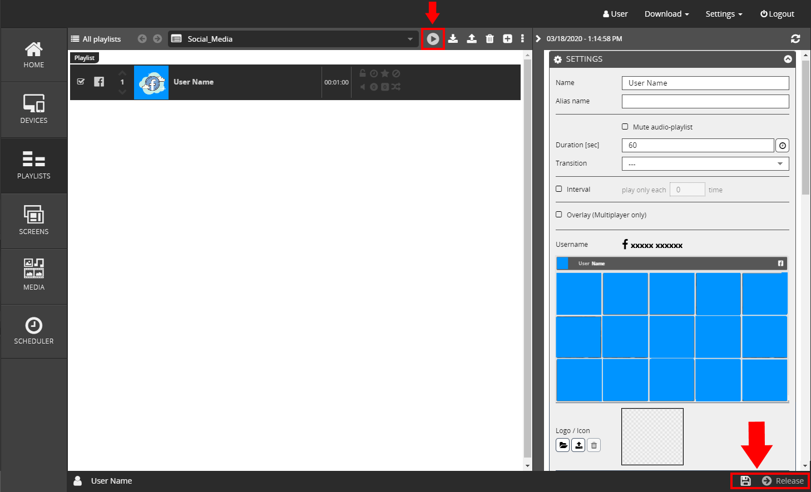Image resolution: width=811 pixels, height=492 pixels.
Task: Expand the Transition dropdown
Action: click(x=780, y=163)
